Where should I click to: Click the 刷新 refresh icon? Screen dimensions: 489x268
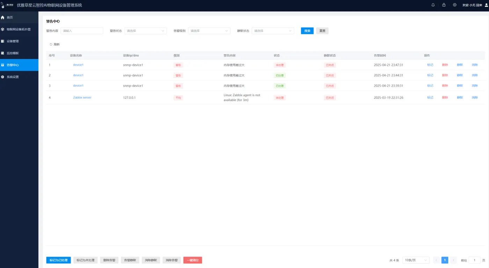click(51, 44)
